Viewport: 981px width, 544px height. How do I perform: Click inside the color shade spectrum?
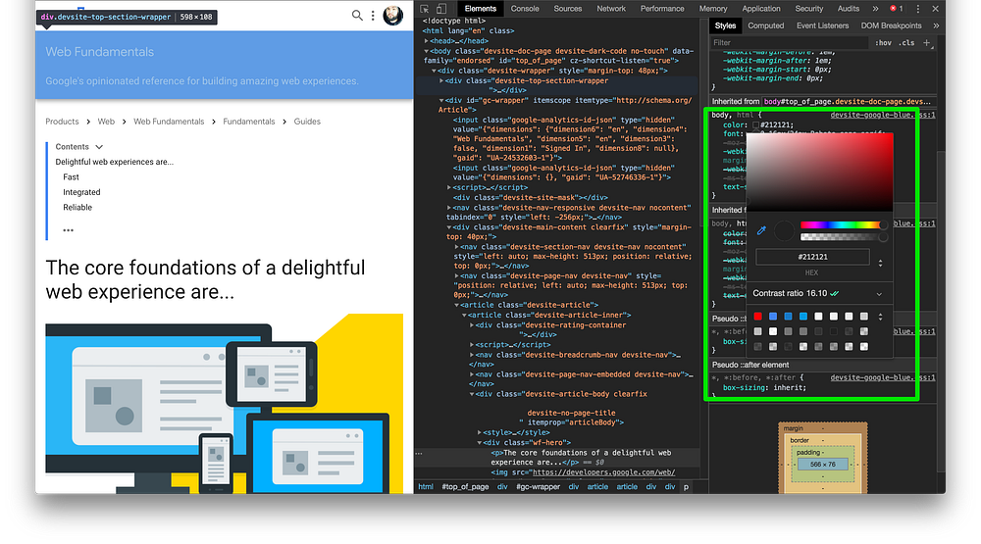(x=819, y=172)
